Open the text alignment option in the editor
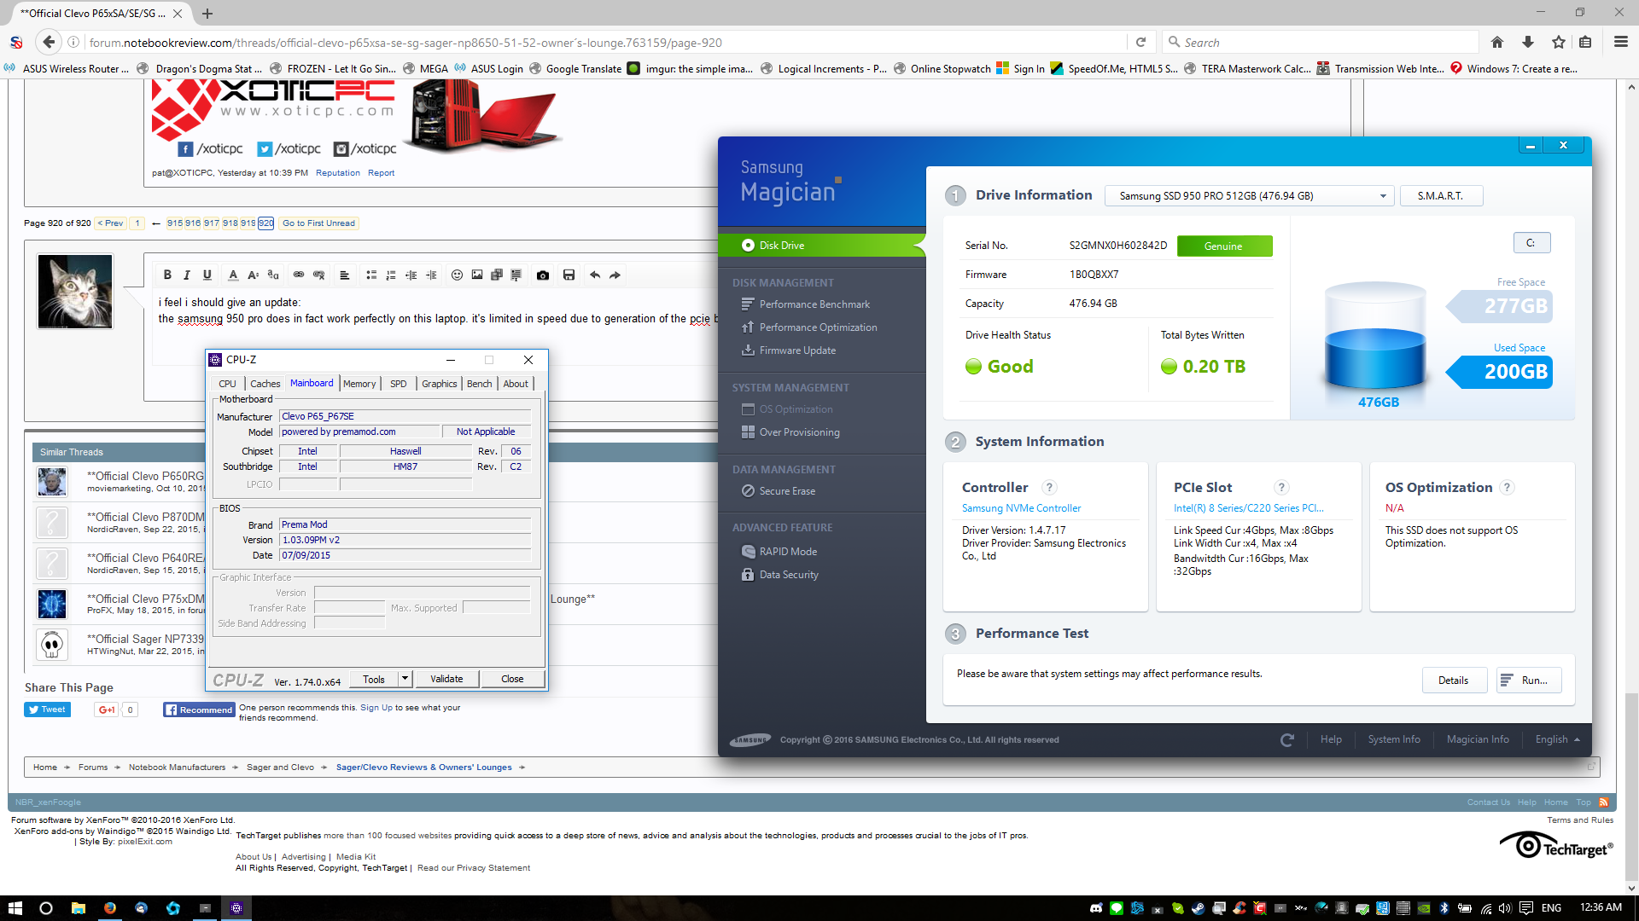 click(345, 275)
